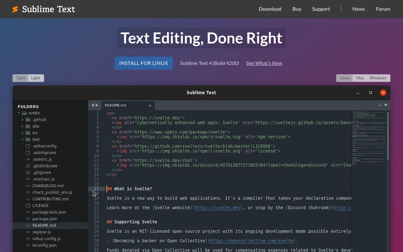Expand the .github folder arrow
403x252 pixels.
click(23, 120)
